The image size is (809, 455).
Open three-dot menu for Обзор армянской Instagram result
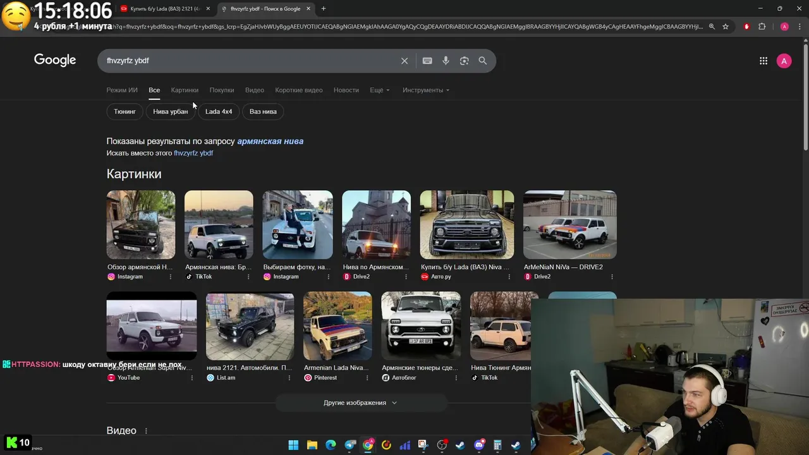(x=170, y=277)
